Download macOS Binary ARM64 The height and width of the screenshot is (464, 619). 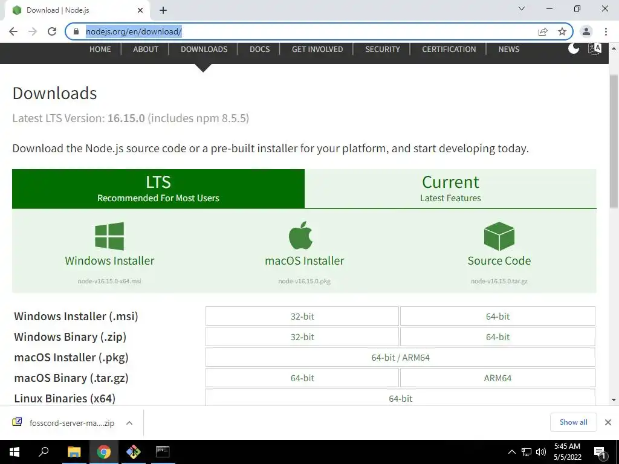click(x=497, y=378)
